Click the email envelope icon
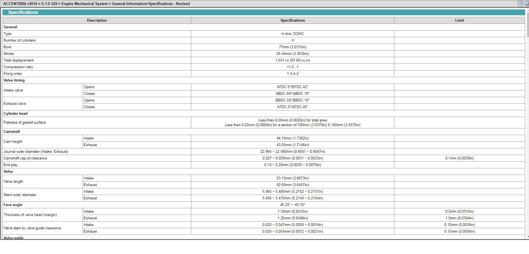The height and width of the screenshot is (254, 529). pyautogui.click(x=520, y=4)
